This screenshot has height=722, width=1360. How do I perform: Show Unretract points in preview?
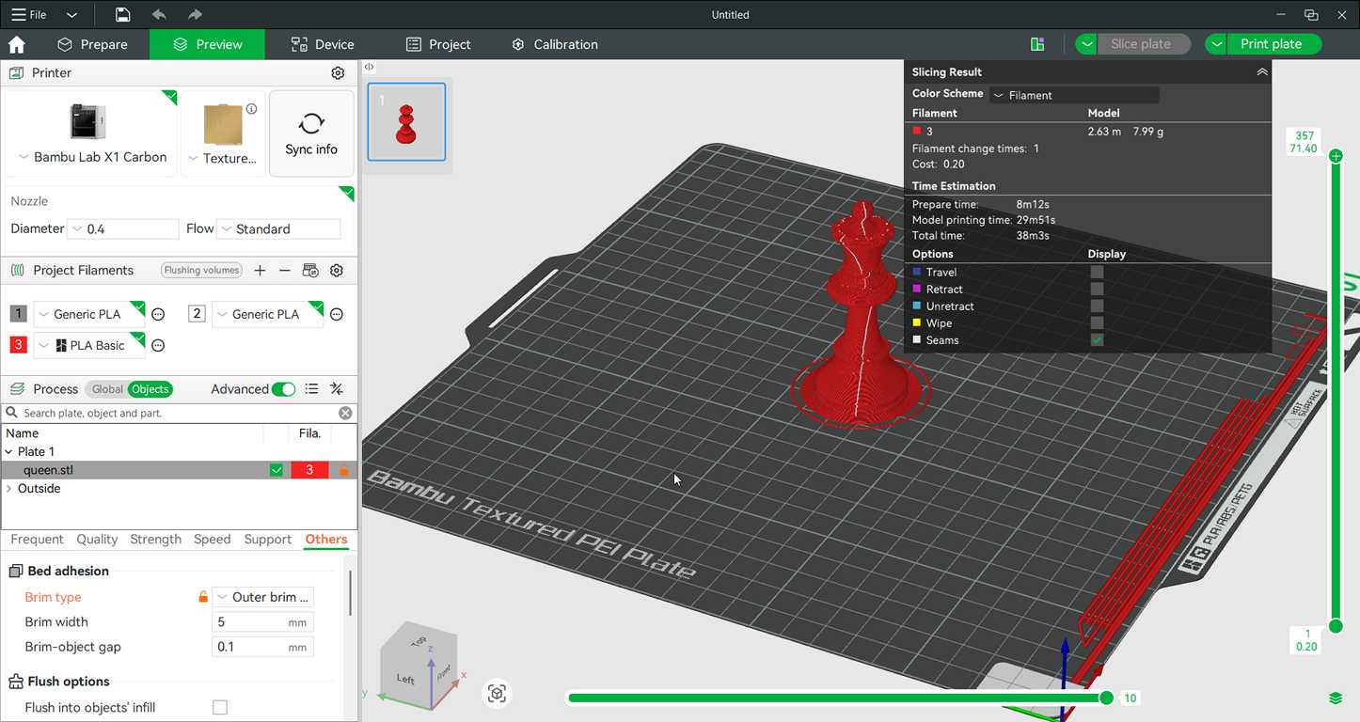(x=1097, y=306)
